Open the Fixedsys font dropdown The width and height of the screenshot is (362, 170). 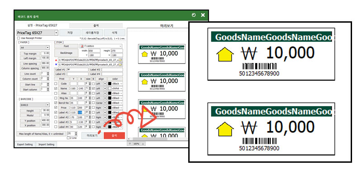pyautogui.click(x=121, y=46)
